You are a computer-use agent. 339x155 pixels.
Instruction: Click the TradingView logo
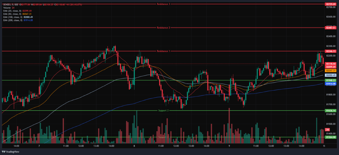point(11,151)
